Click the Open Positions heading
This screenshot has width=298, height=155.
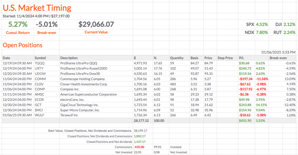[22, 45]
